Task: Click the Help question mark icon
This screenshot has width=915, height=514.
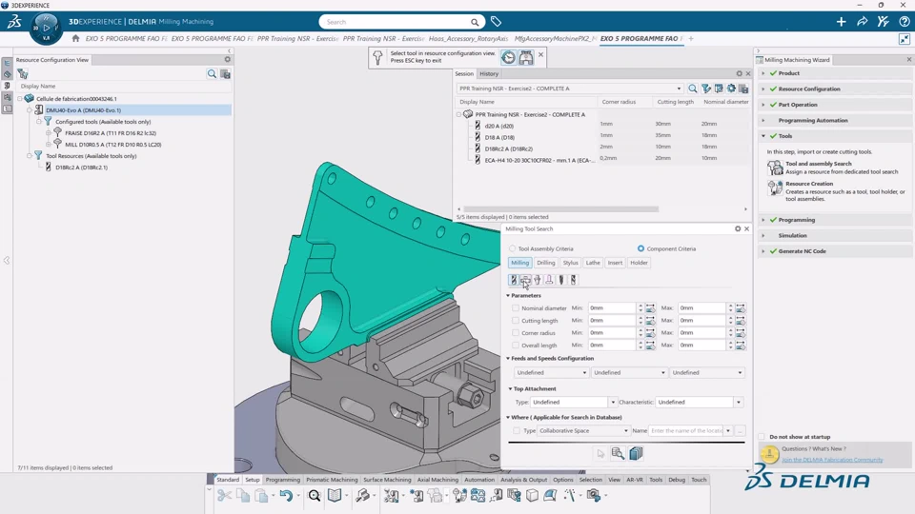Action: click(904, 22)
